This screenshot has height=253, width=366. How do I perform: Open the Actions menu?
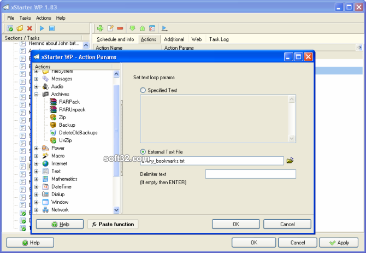coord(43,18)
